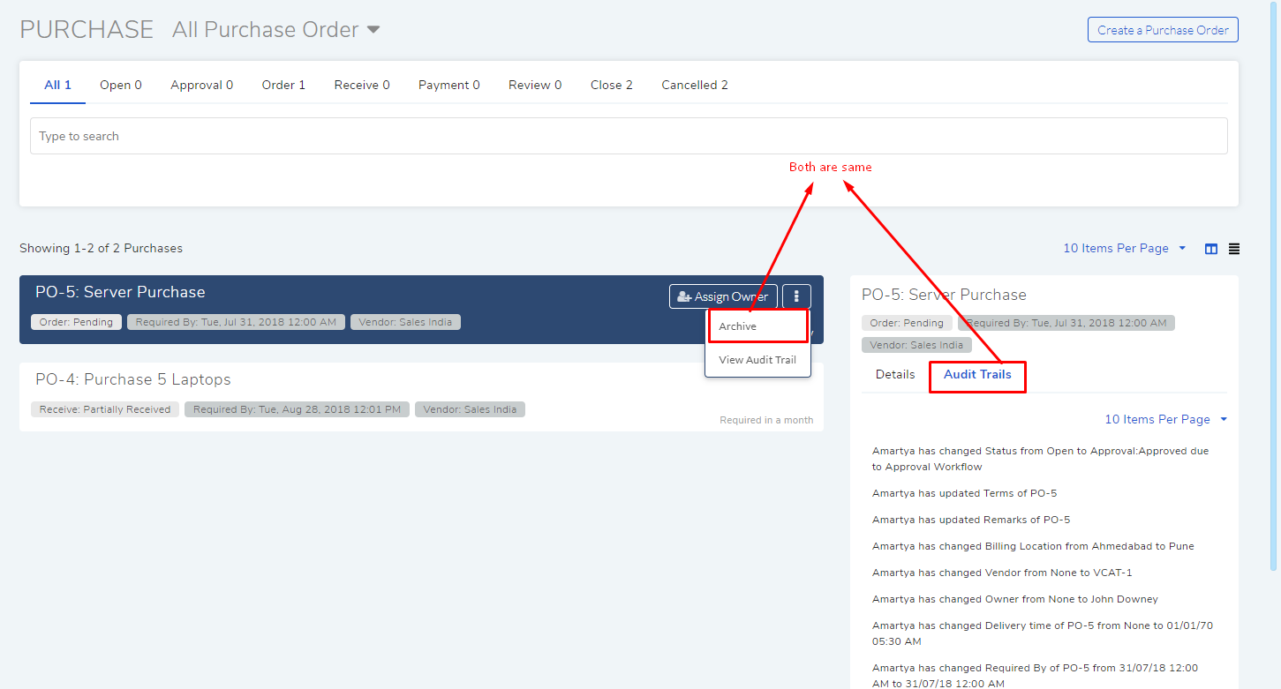Click the Receive: Partially Received tag
Viewport: 1281px width, 689px height.
click(105, 409)
